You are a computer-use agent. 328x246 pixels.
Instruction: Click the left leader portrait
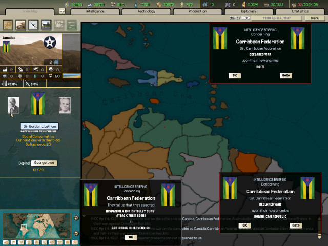pos(14,106)
